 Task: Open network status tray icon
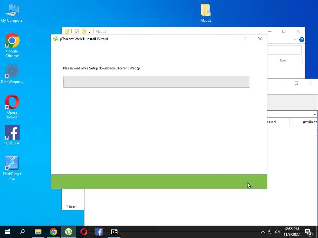point(270,232)
